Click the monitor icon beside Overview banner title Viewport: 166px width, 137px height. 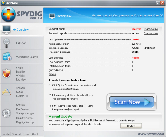pyautogui.click(x=52, y=16)
